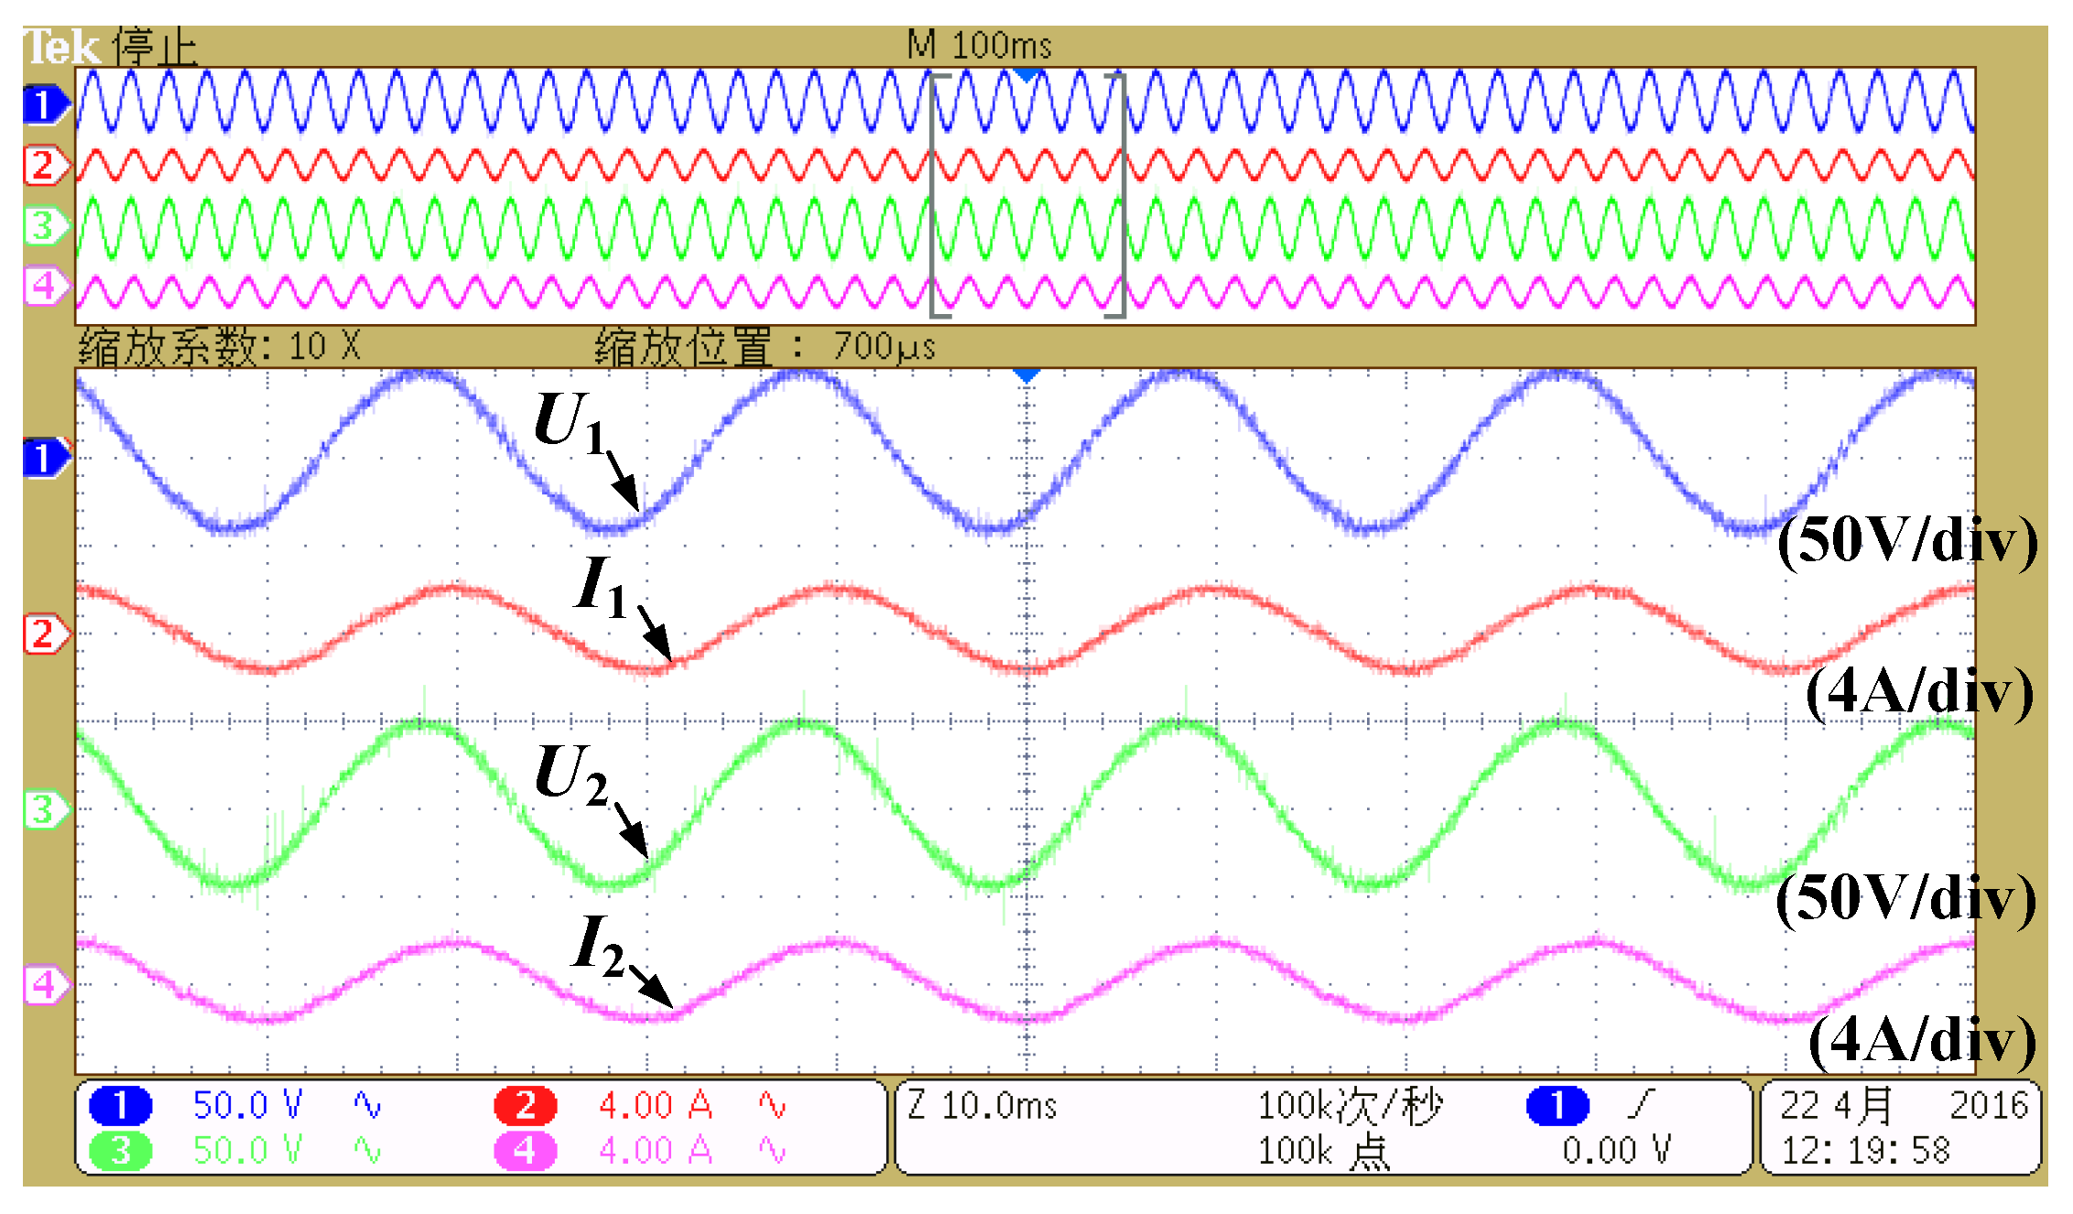Click the blue trigger position marker in zoomed view

pyautogui.click(x=1026, y=375)
